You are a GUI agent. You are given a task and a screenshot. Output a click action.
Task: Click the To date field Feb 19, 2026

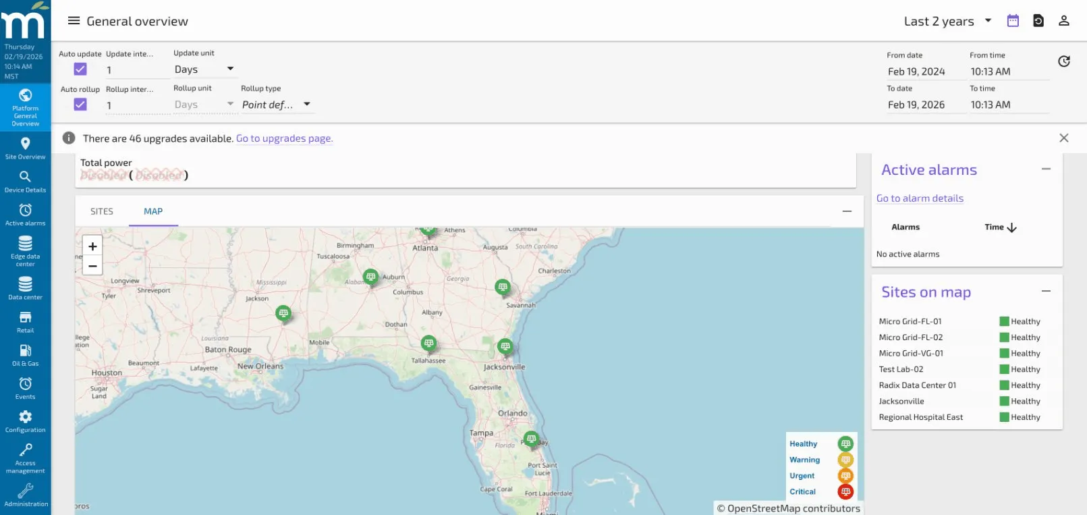[x=926, y=105]
